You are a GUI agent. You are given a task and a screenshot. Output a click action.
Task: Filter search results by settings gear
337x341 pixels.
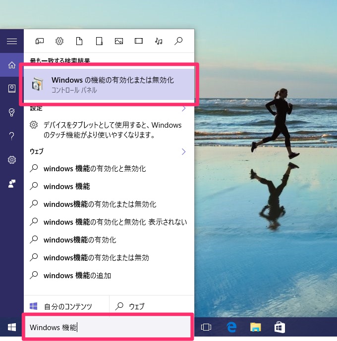59,41
